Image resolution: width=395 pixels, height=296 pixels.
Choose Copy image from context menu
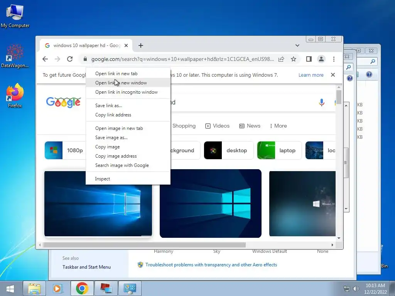tap(128, 147)
